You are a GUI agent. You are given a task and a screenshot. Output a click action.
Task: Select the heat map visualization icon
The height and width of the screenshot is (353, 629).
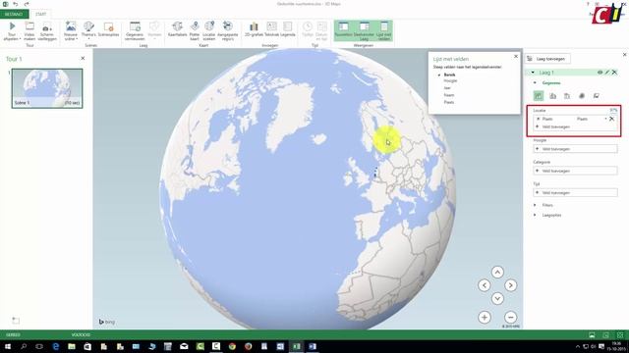582,96
